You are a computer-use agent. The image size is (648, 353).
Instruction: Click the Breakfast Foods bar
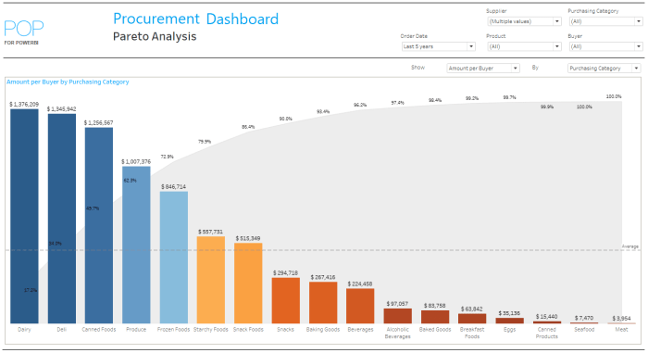pyautogui.click(x=472, y=318)
